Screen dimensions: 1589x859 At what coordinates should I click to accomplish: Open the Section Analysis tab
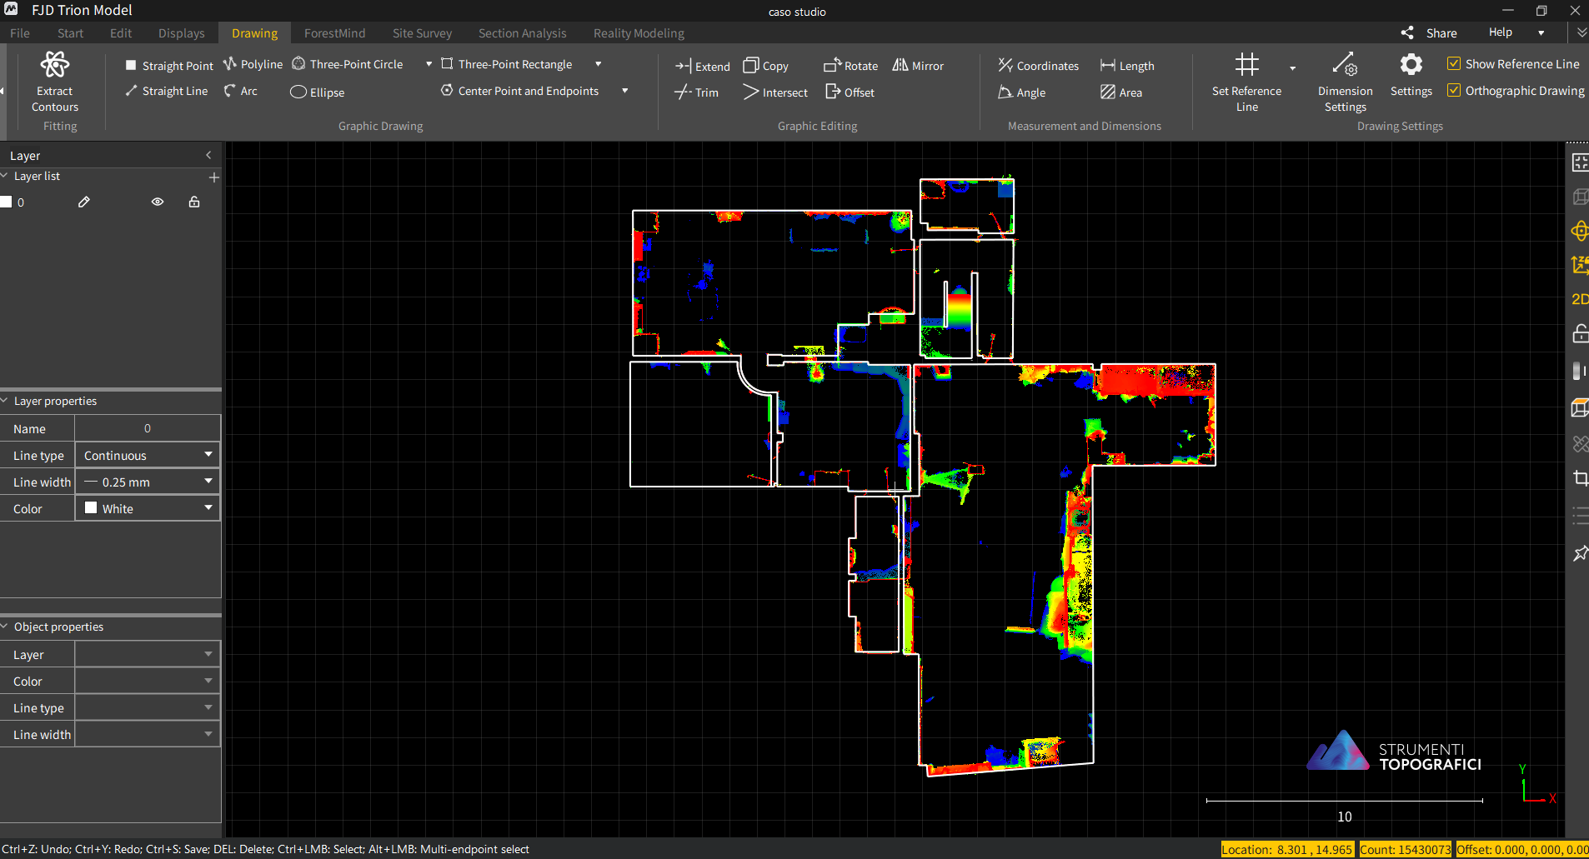[522, 33]
